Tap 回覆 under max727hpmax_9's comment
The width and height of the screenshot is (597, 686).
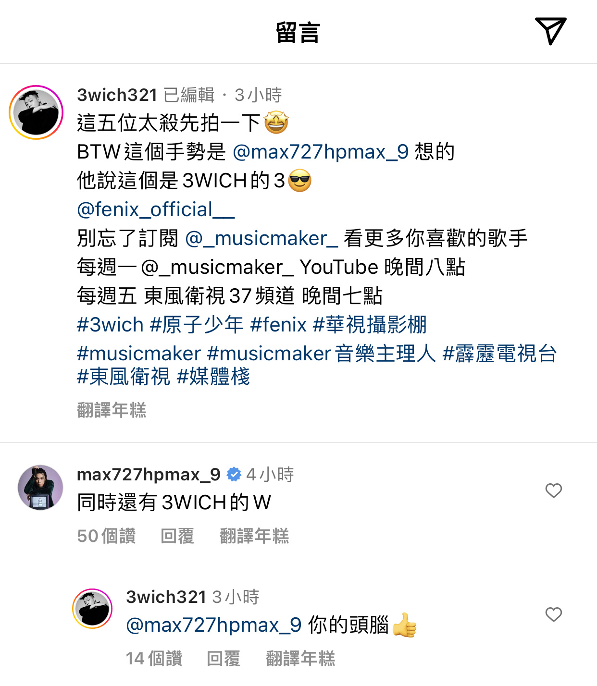(x=177, y=536)
